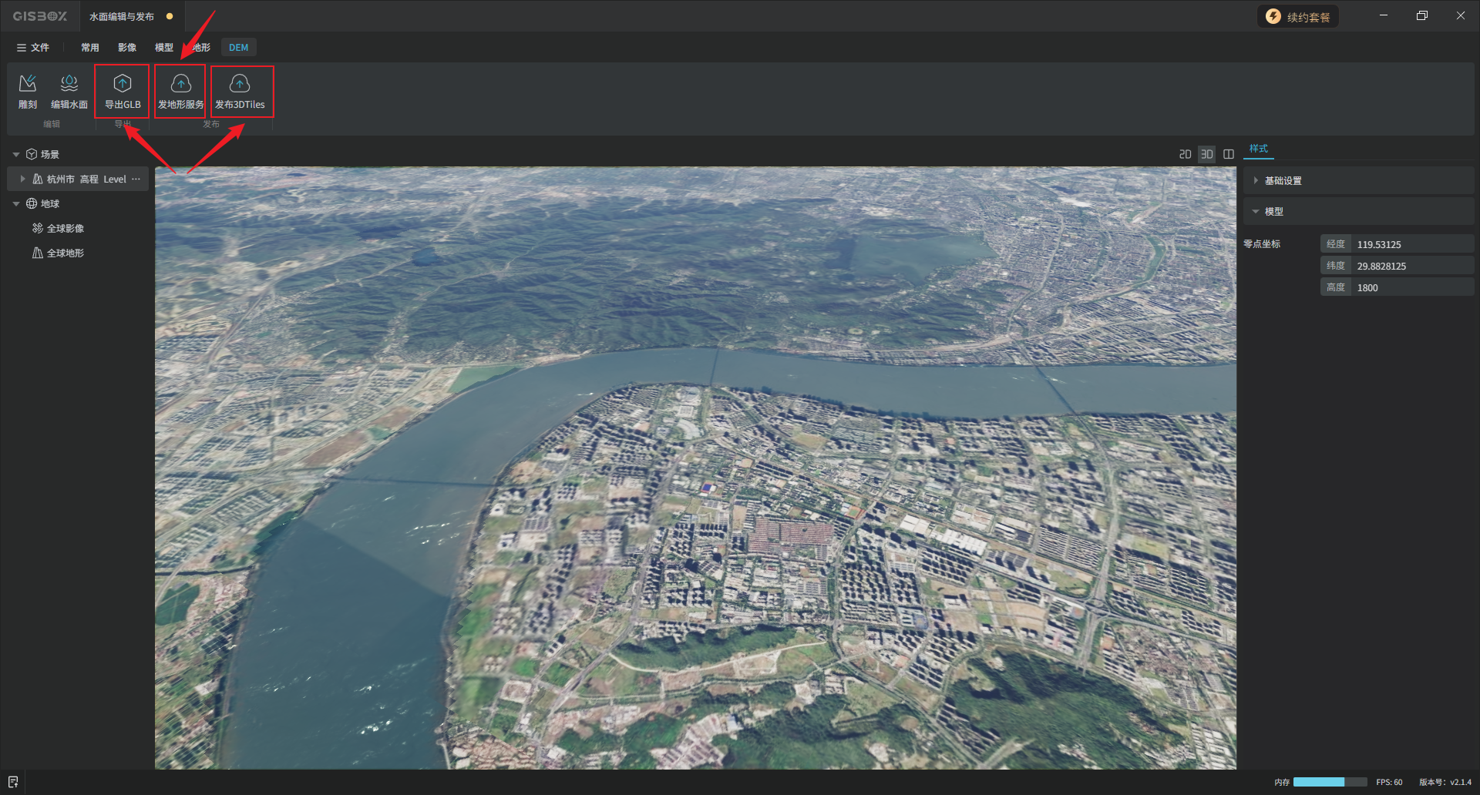The image size is (1480, 795).
Task: Open the log icon in status bar
Action: pos(13,782)
